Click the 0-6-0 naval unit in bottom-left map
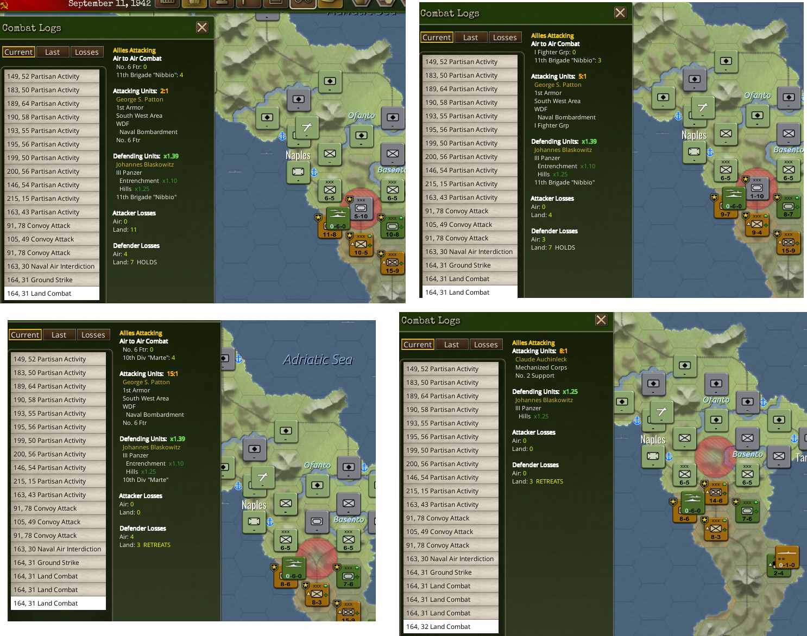Screen dimensions: 807x636 [x=294, y=568]
